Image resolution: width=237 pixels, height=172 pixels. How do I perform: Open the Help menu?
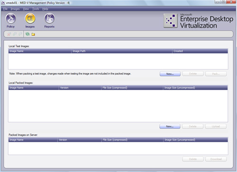[45, 9]
